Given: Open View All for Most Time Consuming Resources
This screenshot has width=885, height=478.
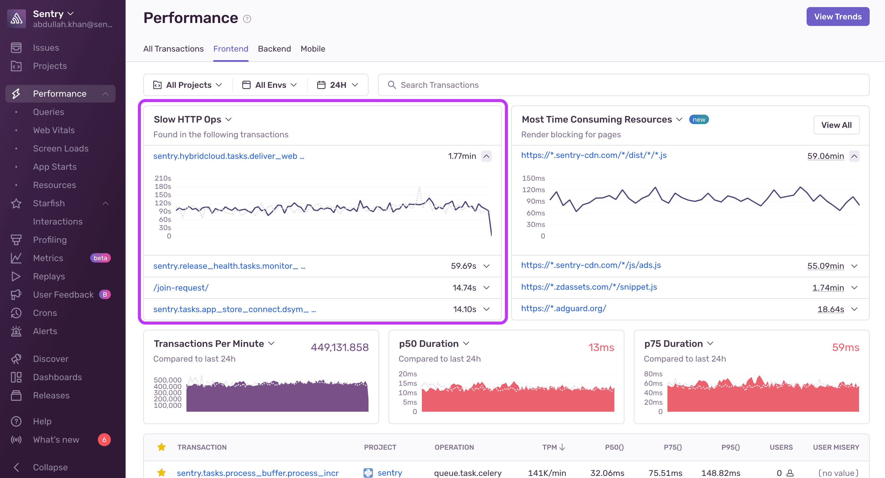Looking at the screenshot, I should pos(836,125).
